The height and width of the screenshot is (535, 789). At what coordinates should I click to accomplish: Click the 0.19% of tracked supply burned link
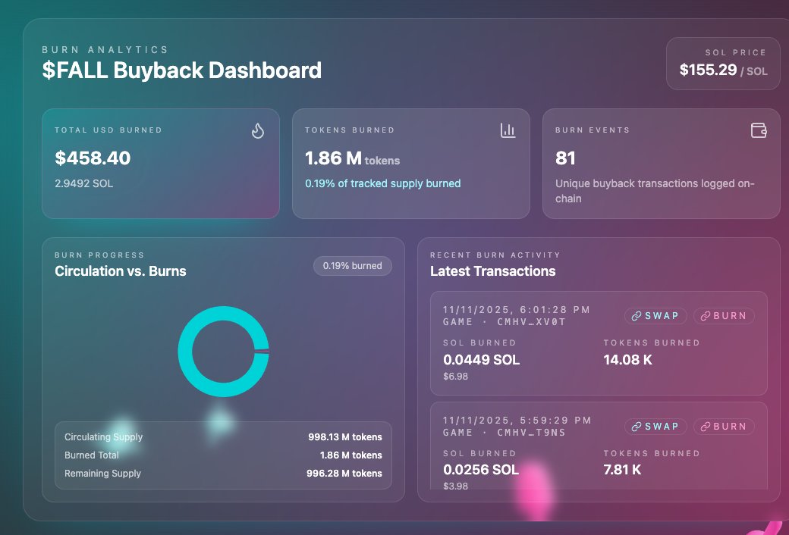[x=382, y=183]
